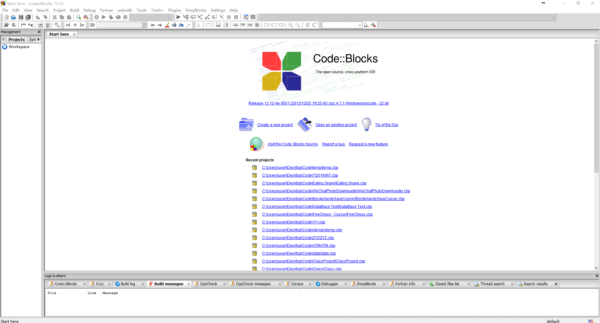Toggle regular expression .* in incremental search
Viewport: 600px width, 323px height.
click(x=188, y=25)
